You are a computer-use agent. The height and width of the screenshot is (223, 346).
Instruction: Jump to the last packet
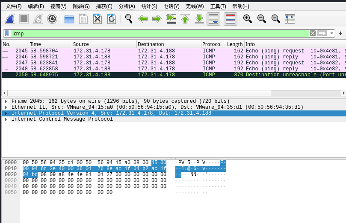[x=199, y=19]
